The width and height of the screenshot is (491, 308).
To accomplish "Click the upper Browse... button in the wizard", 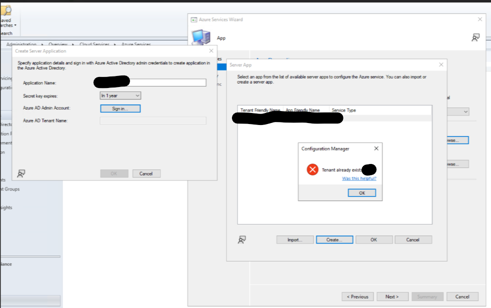I will (457, 140).
